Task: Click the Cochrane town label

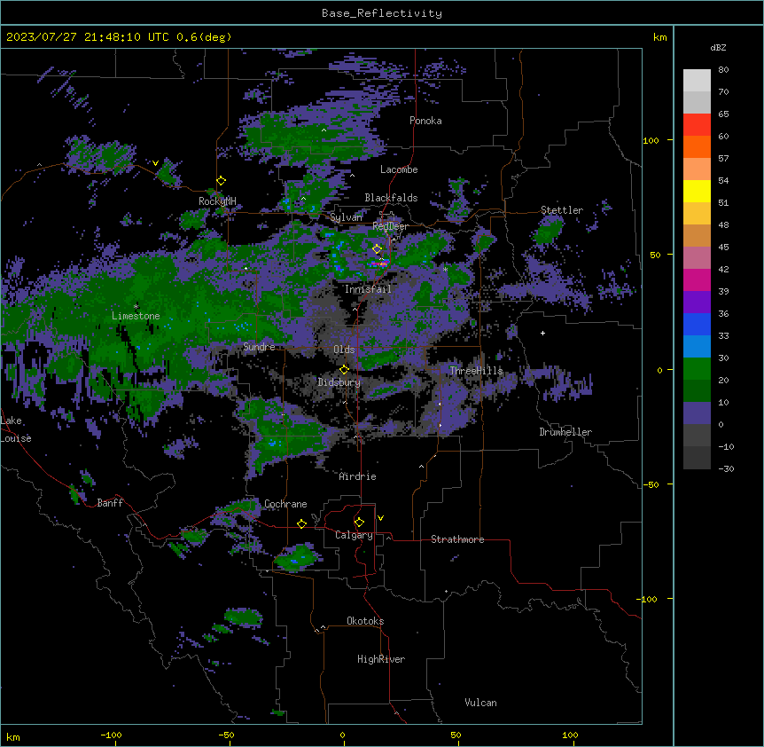Action: [285, 504]
